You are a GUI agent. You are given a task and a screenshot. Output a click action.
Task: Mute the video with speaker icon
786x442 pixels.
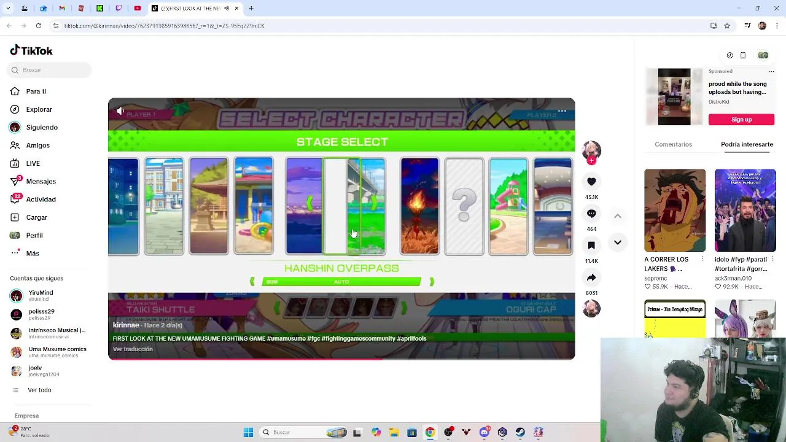pyautogui.click(x=120, y=111)
